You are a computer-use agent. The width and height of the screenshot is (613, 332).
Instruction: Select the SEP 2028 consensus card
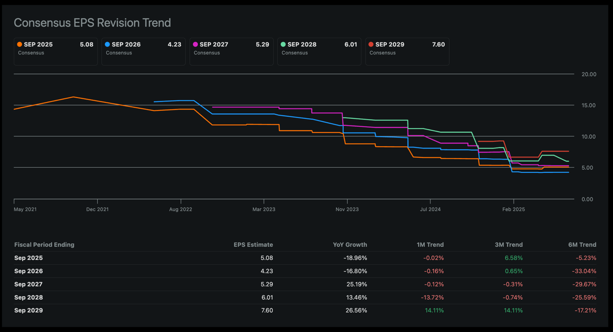coord(319,51)
